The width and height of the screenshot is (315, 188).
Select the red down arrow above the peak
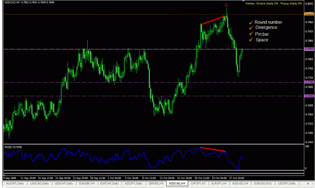(226, 5)
